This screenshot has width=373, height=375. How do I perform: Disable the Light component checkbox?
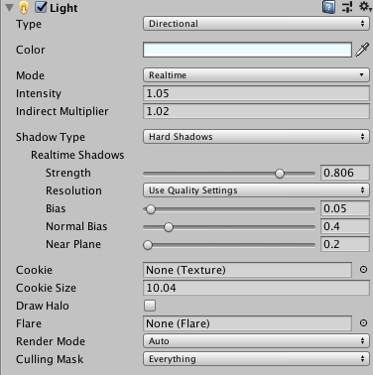[x=41, y=7]
